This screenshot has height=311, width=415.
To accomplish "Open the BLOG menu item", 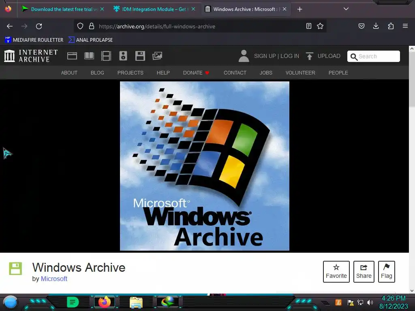I will (x=97, y=73).
